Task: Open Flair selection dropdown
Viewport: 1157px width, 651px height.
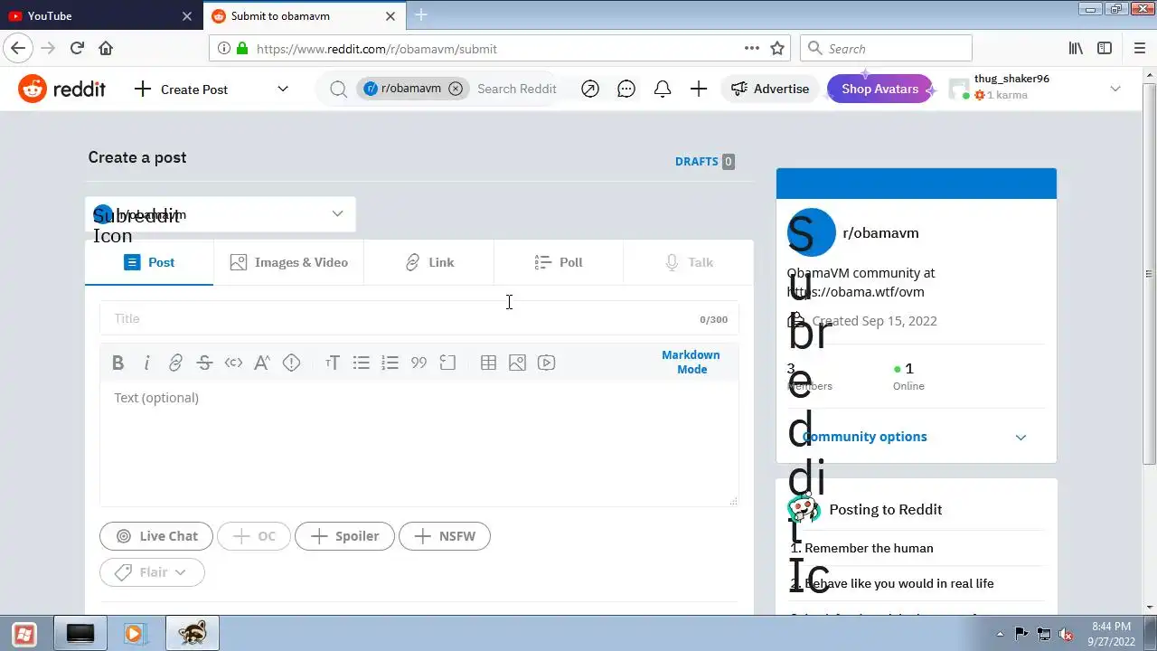Action: pyautogui.click(x=152, y=572)
